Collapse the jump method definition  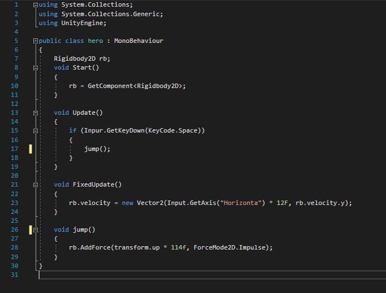tap(36, 230)
